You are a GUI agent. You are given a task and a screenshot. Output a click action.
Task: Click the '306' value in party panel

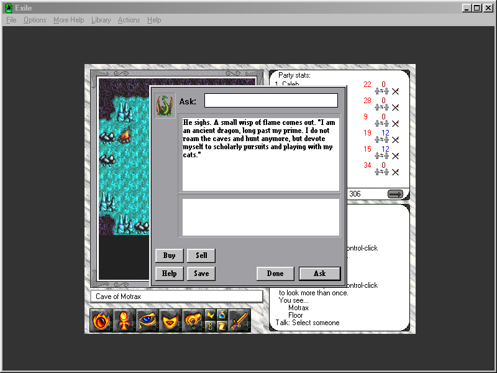pyautogui.click(x=355, y=194)
